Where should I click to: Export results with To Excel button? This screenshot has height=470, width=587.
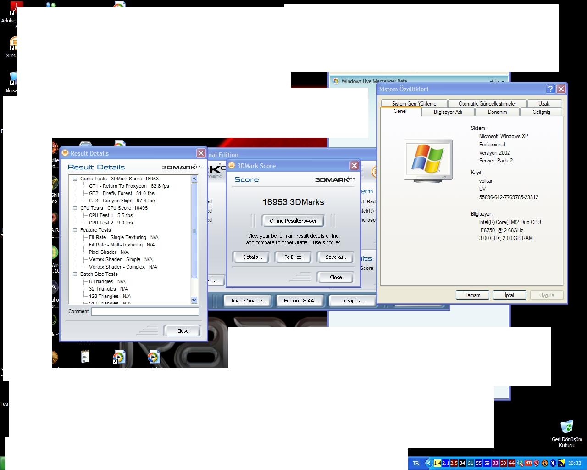293,257
